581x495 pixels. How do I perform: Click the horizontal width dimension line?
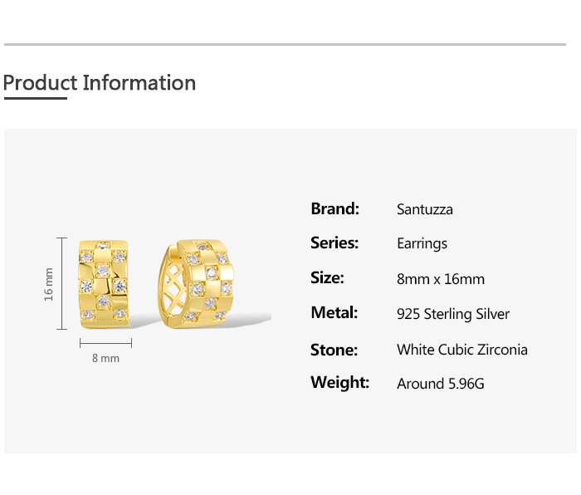pos(105,343)
